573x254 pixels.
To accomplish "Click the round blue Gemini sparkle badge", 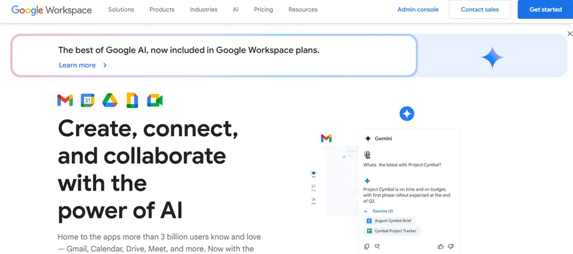I will click(x=407, y=114).
